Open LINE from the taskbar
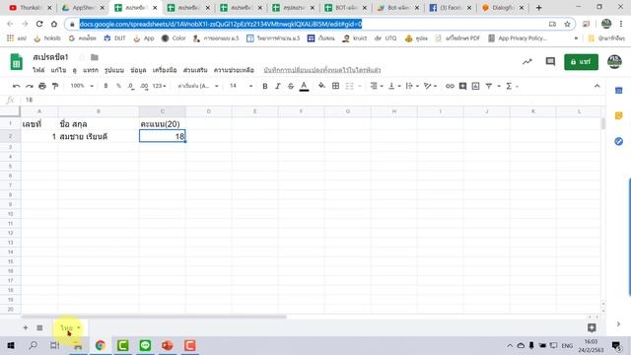The width and height of the screenshot is (631, 355). (145, 345)
